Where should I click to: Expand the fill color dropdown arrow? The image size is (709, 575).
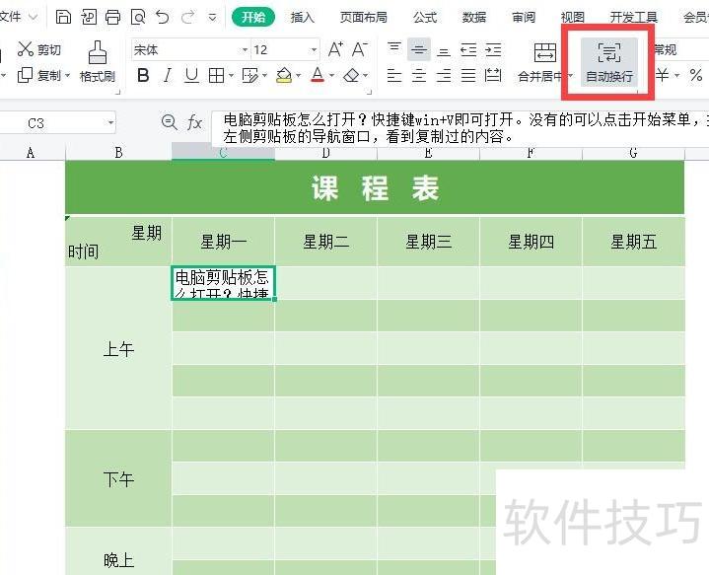coord(299,76)
